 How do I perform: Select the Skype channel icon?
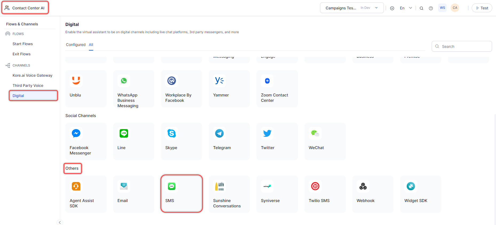click(171, 133)
